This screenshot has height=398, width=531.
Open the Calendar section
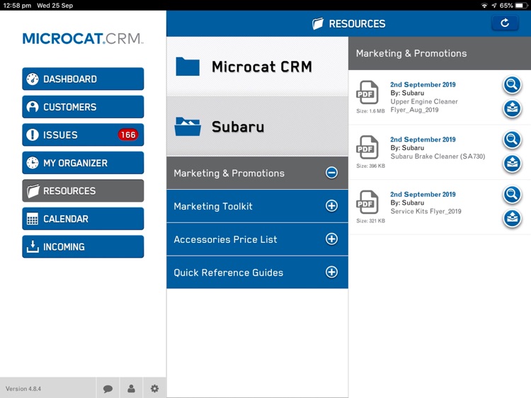83,219
